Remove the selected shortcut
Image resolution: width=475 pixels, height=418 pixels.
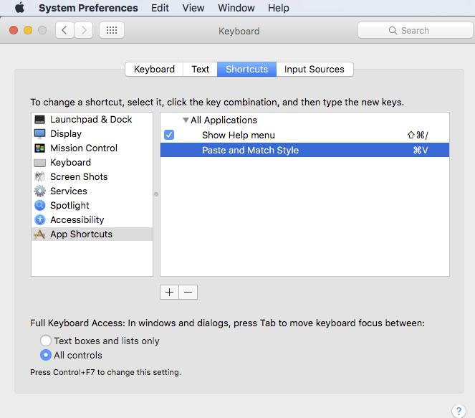[x=188, y=293]
